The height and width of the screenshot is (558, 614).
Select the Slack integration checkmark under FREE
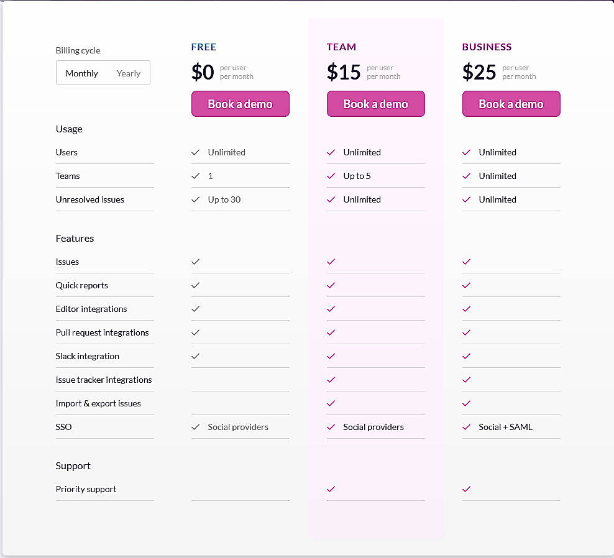(196, 356)
